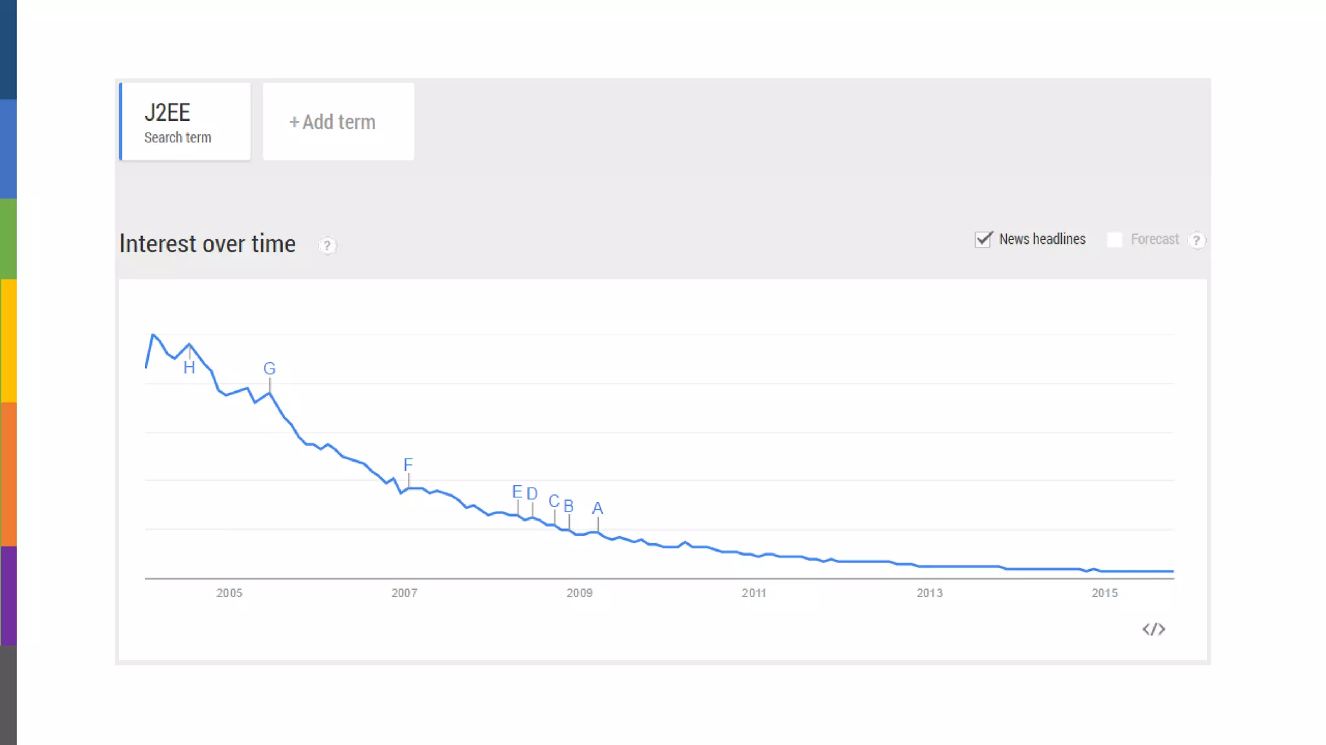The width and height of the screenshot is (1326, 745).
Task: Uncheck the News headlines checkbox
Action: click(x=983, y=239)
